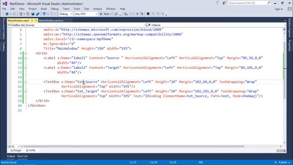Viewport: 293px width, 165px height.
Task: Click the Open File folder icon
Action: tap(28, 14)
